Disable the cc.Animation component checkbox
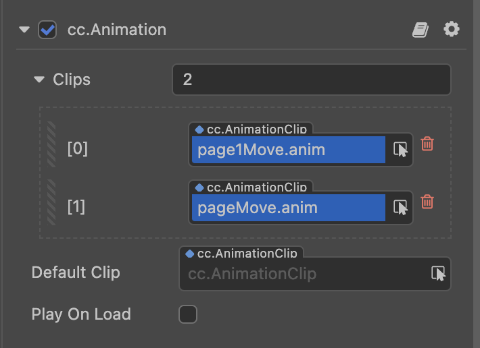Screen dimensions: 480x348 pyautogui.click(x=47, y=30)
